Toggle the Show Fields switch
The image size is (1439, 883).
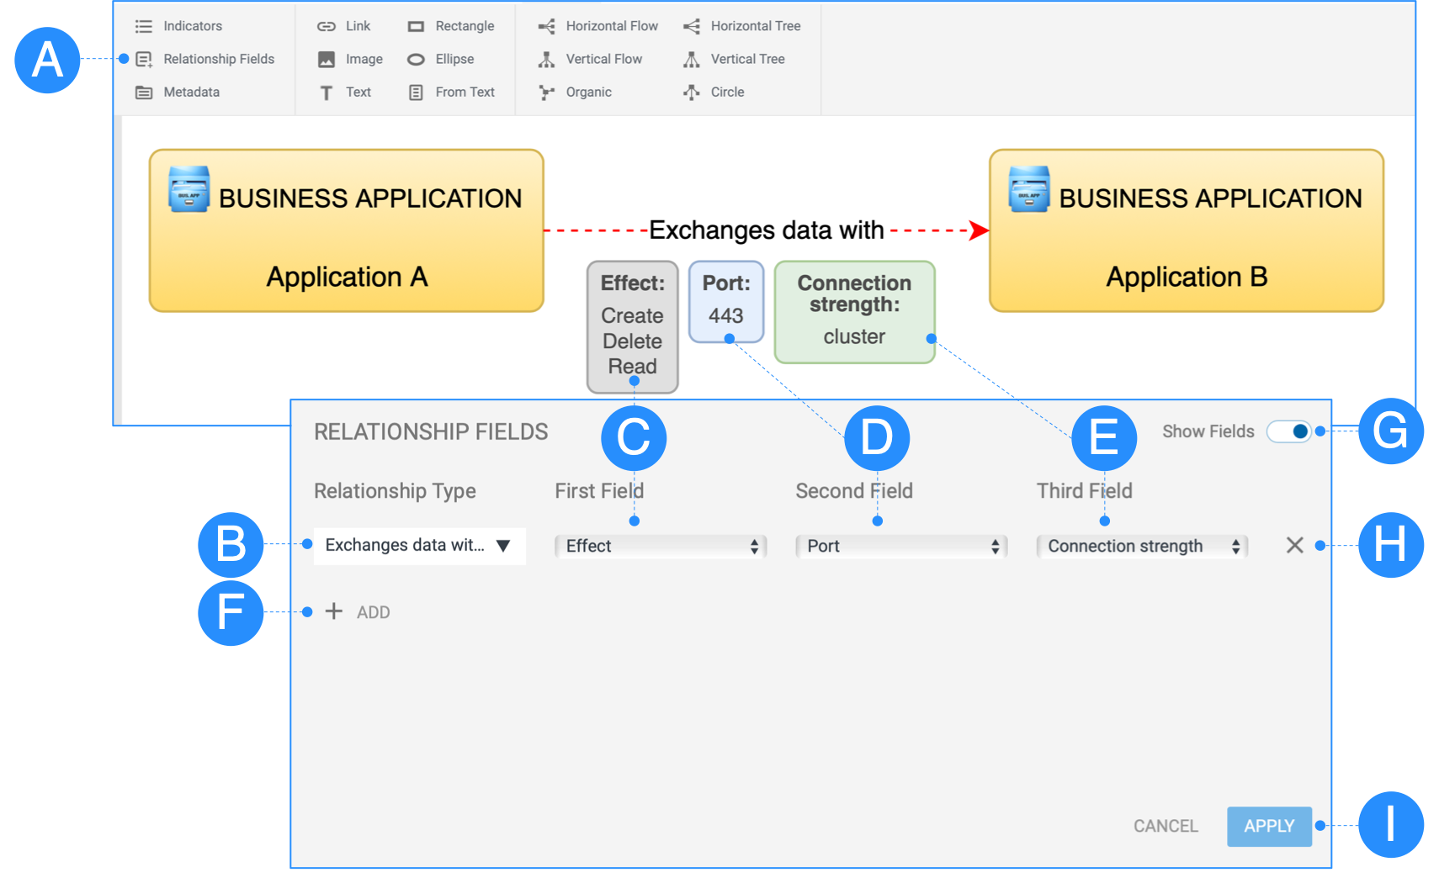[1289, 431]
